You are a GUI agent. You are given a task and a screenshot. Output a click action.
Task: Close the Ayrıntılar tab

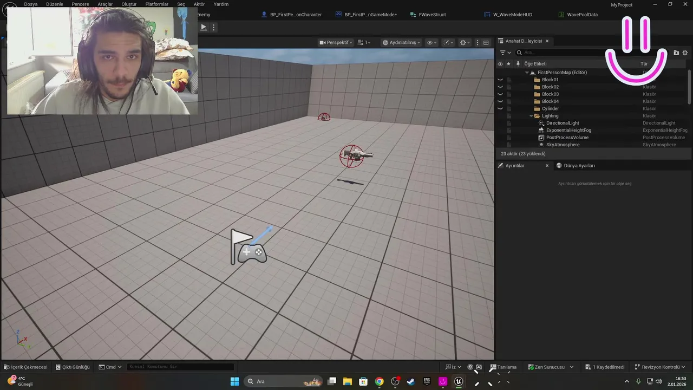tap(547, 166)
